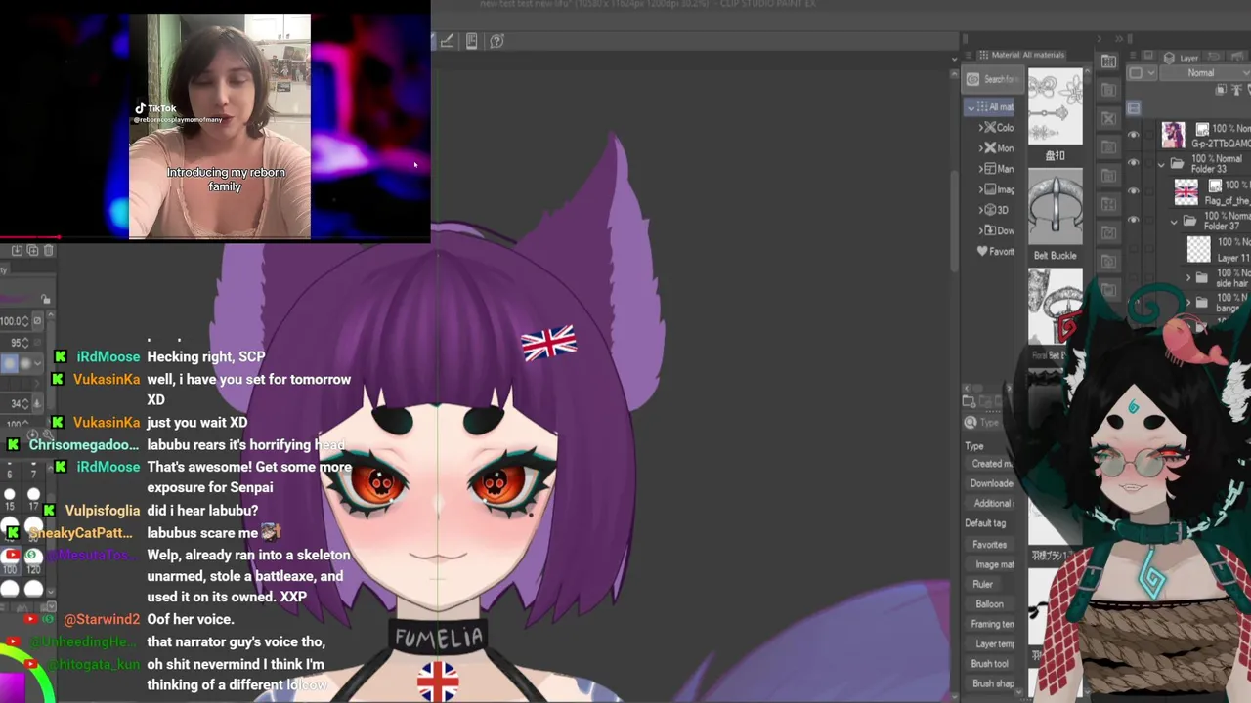Screen dimensions: 1251x703
Task: Click the question mark help icon in command bar
Action: pos(496,41)
